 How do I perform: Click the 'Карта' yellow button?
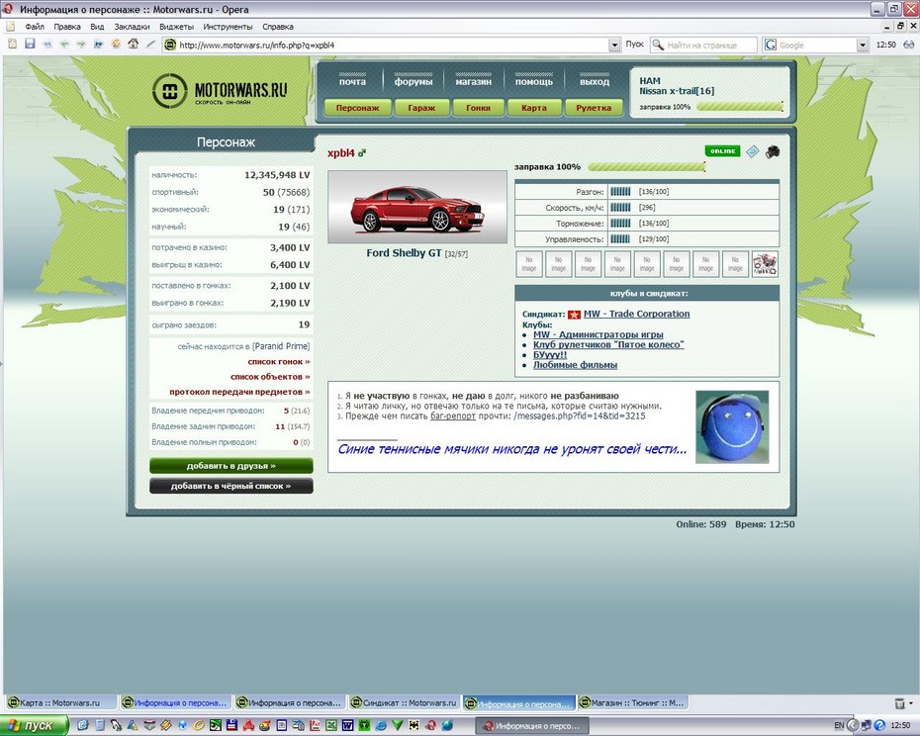[533, 108]
